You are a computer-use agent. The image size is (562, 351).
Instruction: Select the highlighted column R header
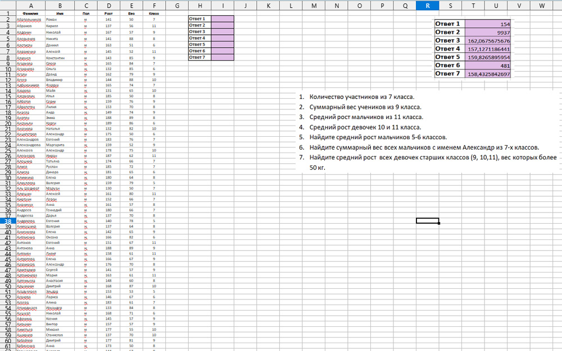click(x=428, y=5)
